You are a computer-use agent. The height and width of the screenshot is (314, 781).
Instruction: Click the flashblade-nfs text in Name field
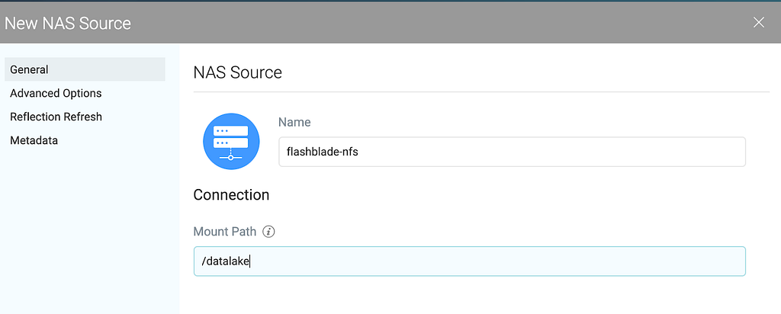(x=323, y=152)
